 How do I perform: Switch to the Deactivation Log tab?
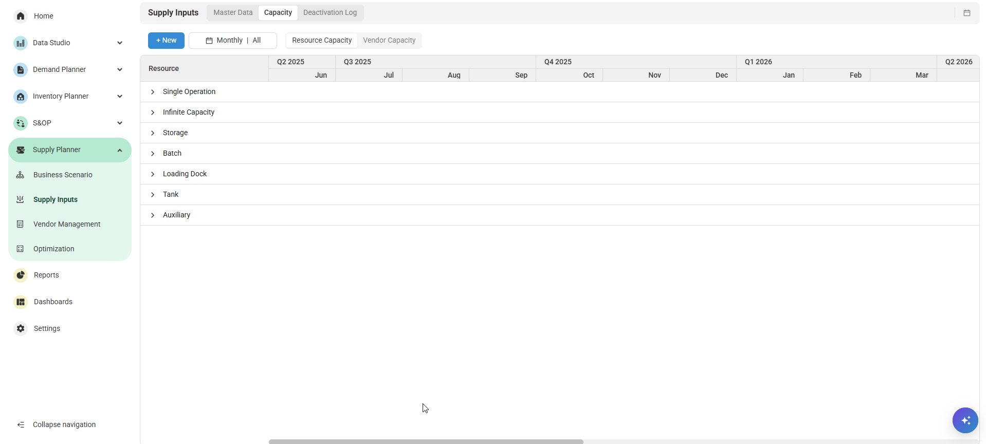(330, 12)
